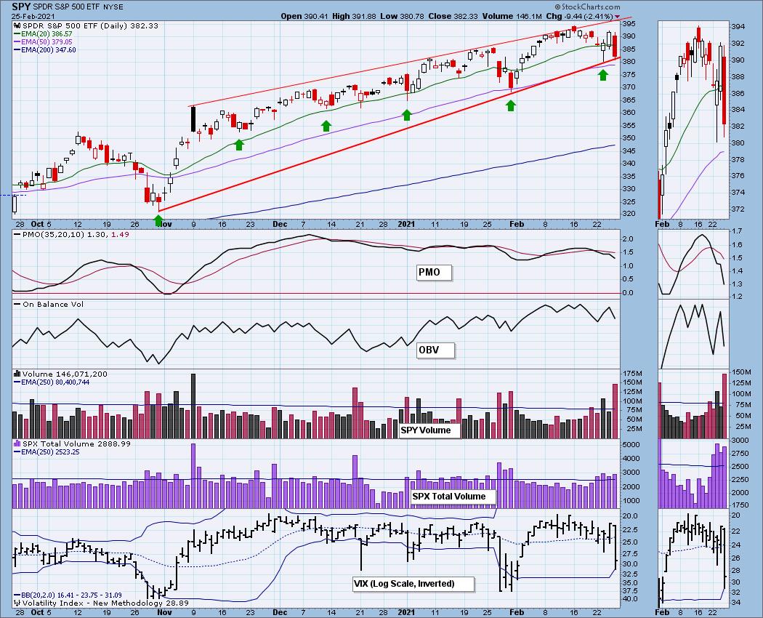Click the bar icon beside Volatility Index legend

point(17,603)
